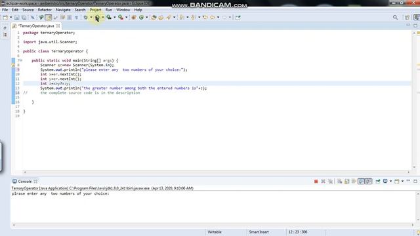Click the 'import java.util.Scanner;' line
Screen dimensions: 420x236
point(50,42)
